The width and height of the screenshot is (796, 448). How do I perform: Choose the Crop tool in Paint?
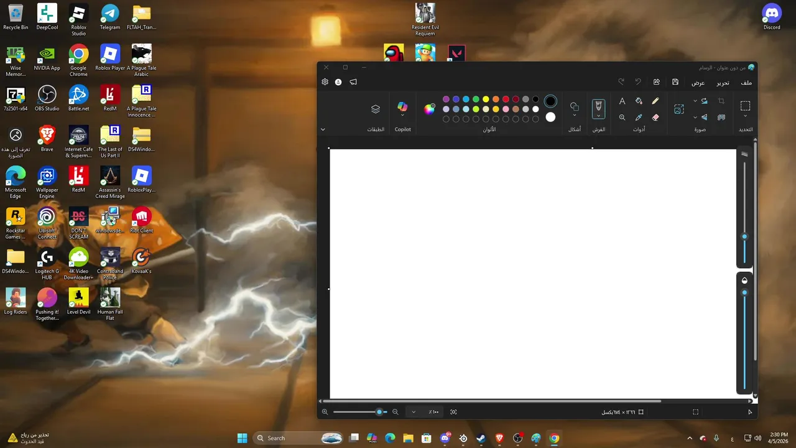721,101
